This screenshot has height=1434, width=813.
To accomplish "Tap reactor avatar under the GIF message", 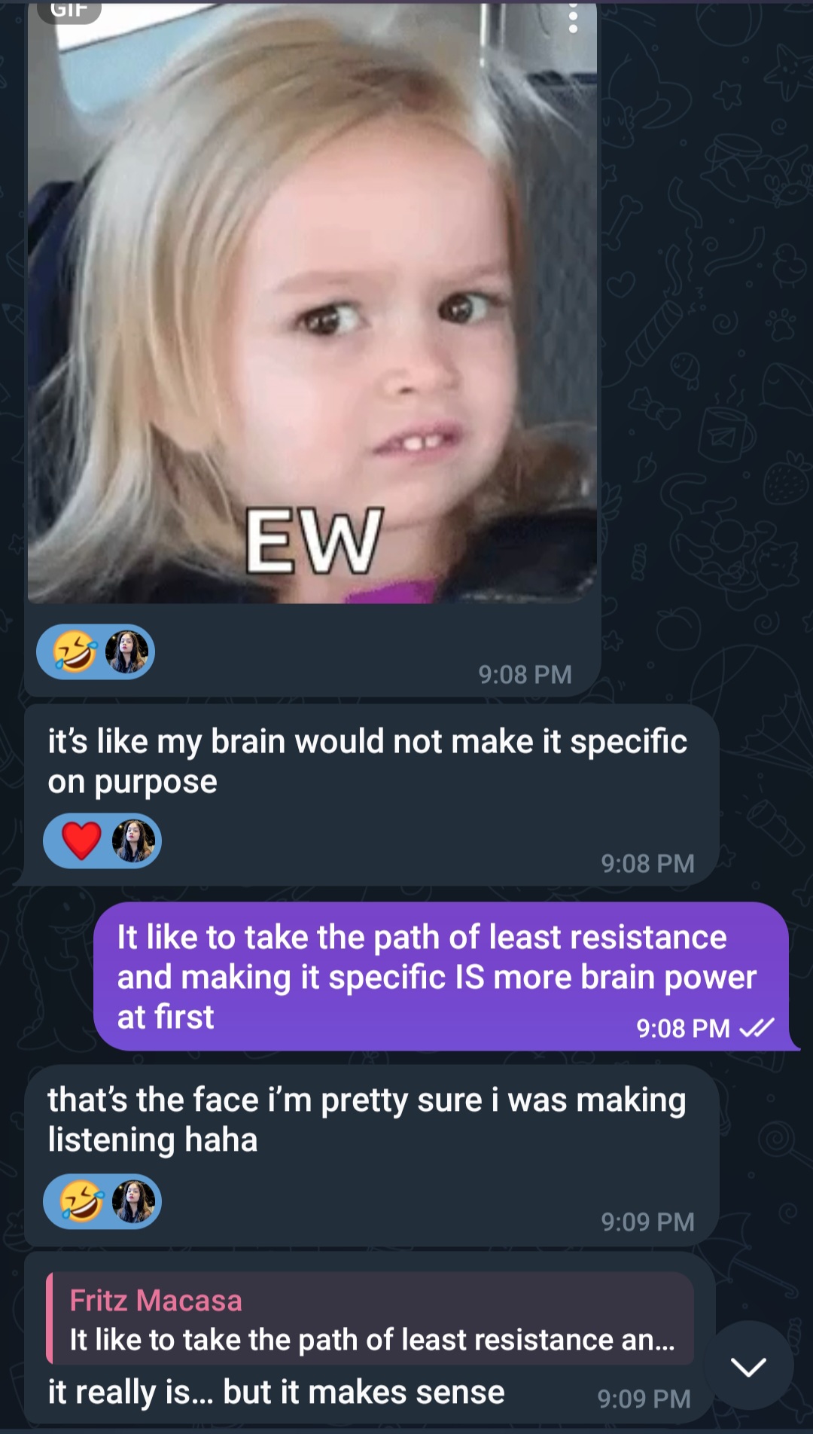I will coord(126,651).
